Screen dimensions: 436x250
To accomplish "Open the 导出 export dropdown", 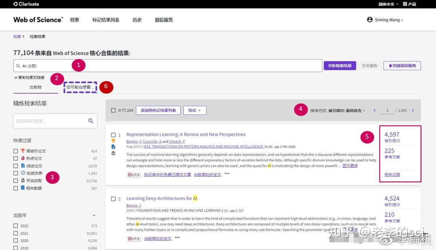I will click(x=195, y=110).
